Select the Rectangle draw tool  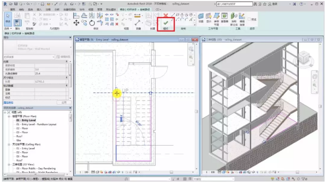(x=178, y=15)
